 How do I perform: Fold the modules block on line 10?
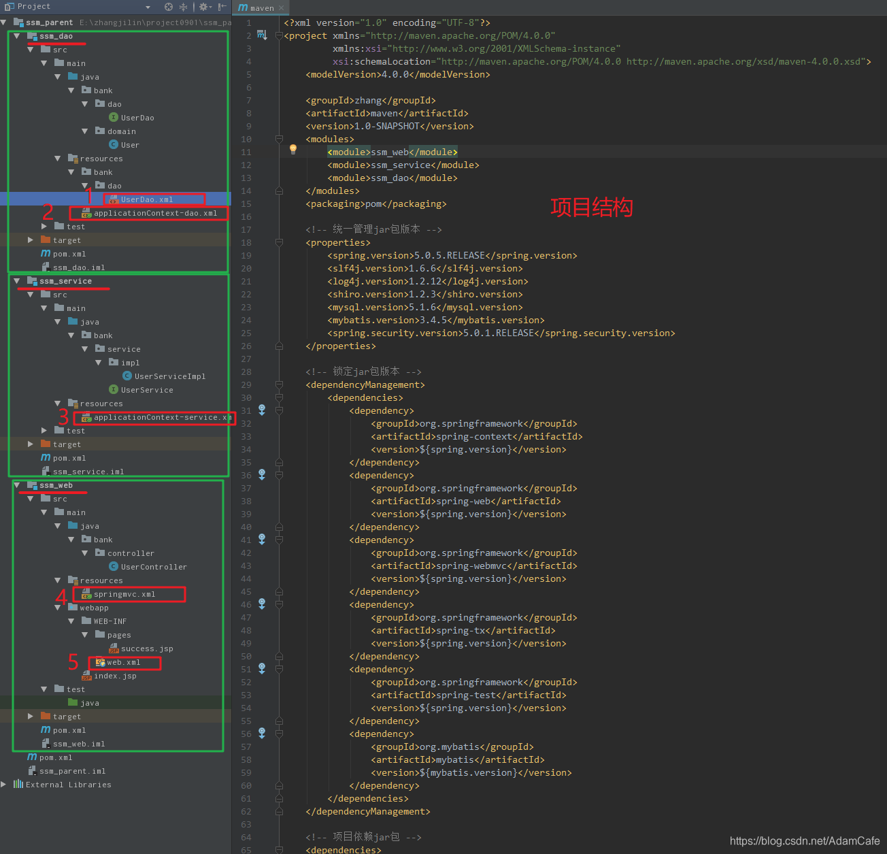pyautogui.click(x=279, y=139)
